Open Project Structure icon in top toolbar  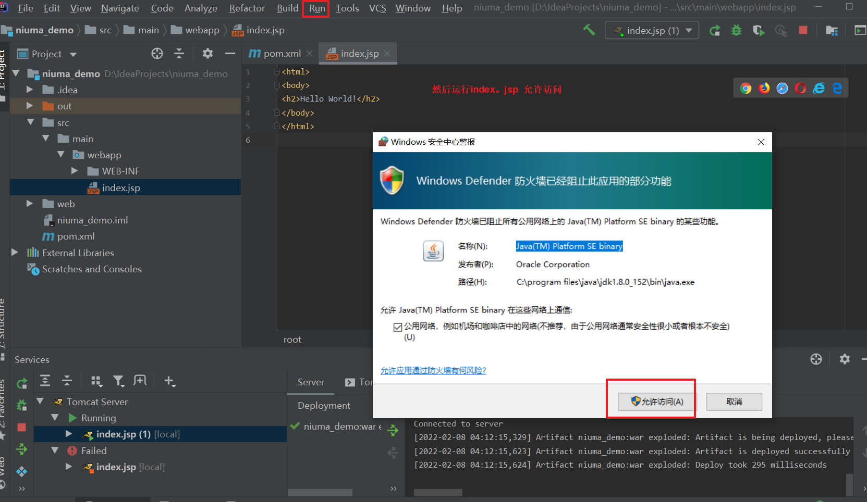(832, 31)
